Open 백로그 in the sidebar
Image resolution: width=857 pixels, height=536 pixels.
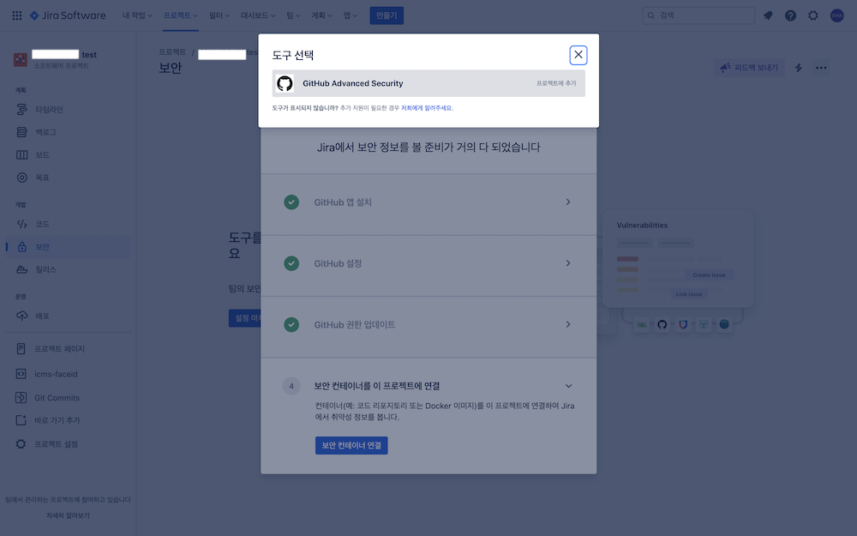(x=68, y=132)
